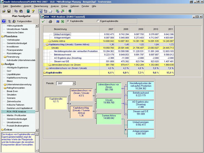204x153 pixels.
Task: Collapse the Jahresüberschuss vor Zinsen row folder
Action: click(x=50, y=65)
